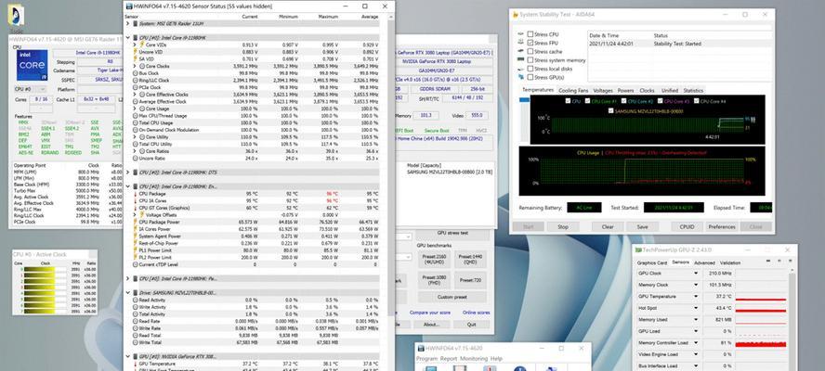Click the Maximum column header in Sensor Status
The image size is (825, 371).
tap(328, 17)
